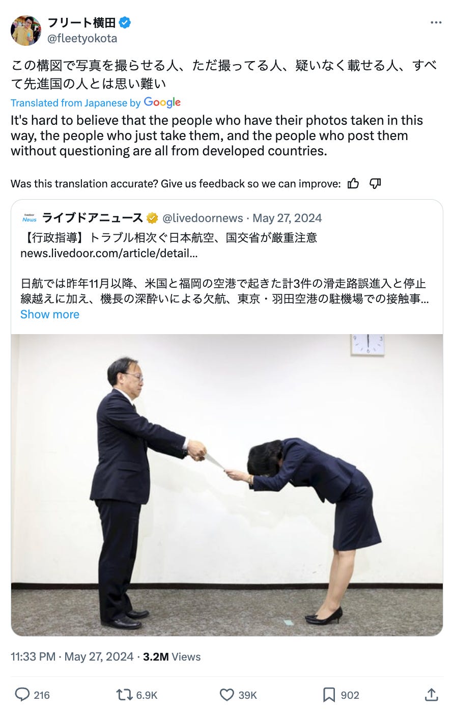Click the @livedoornews handle
The height and width of the screenshot is (711, 454).
click(x=203, y=218)
